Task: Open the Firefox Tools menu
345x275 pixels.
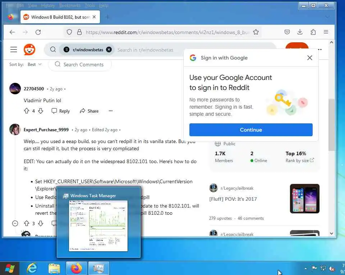Action: tap(90, 5)
